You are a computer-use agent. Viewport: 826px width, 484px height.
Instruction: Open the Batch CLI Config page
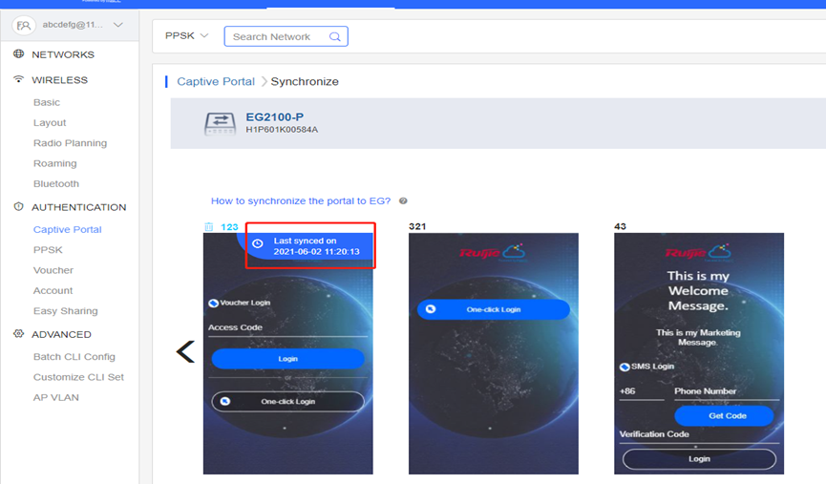[74, 357]
